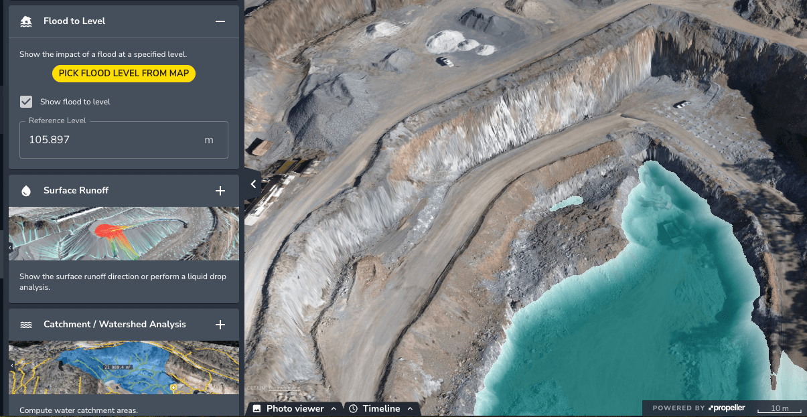
Task: Collapse the side panel with the chevron
Action: [253, 184]
